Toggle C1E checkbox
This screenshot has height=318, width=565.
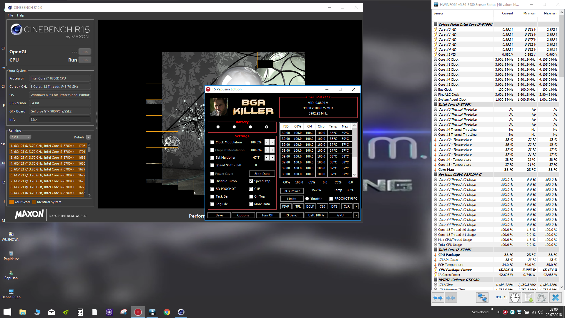point(251,189)
